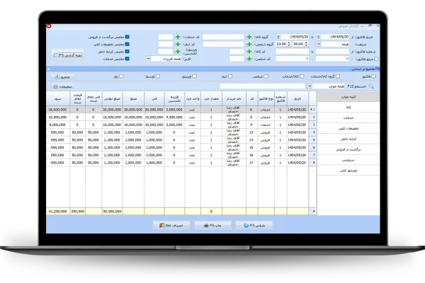
Task: Click the کد خدمات input field
Action: click(x=165, y=37)
